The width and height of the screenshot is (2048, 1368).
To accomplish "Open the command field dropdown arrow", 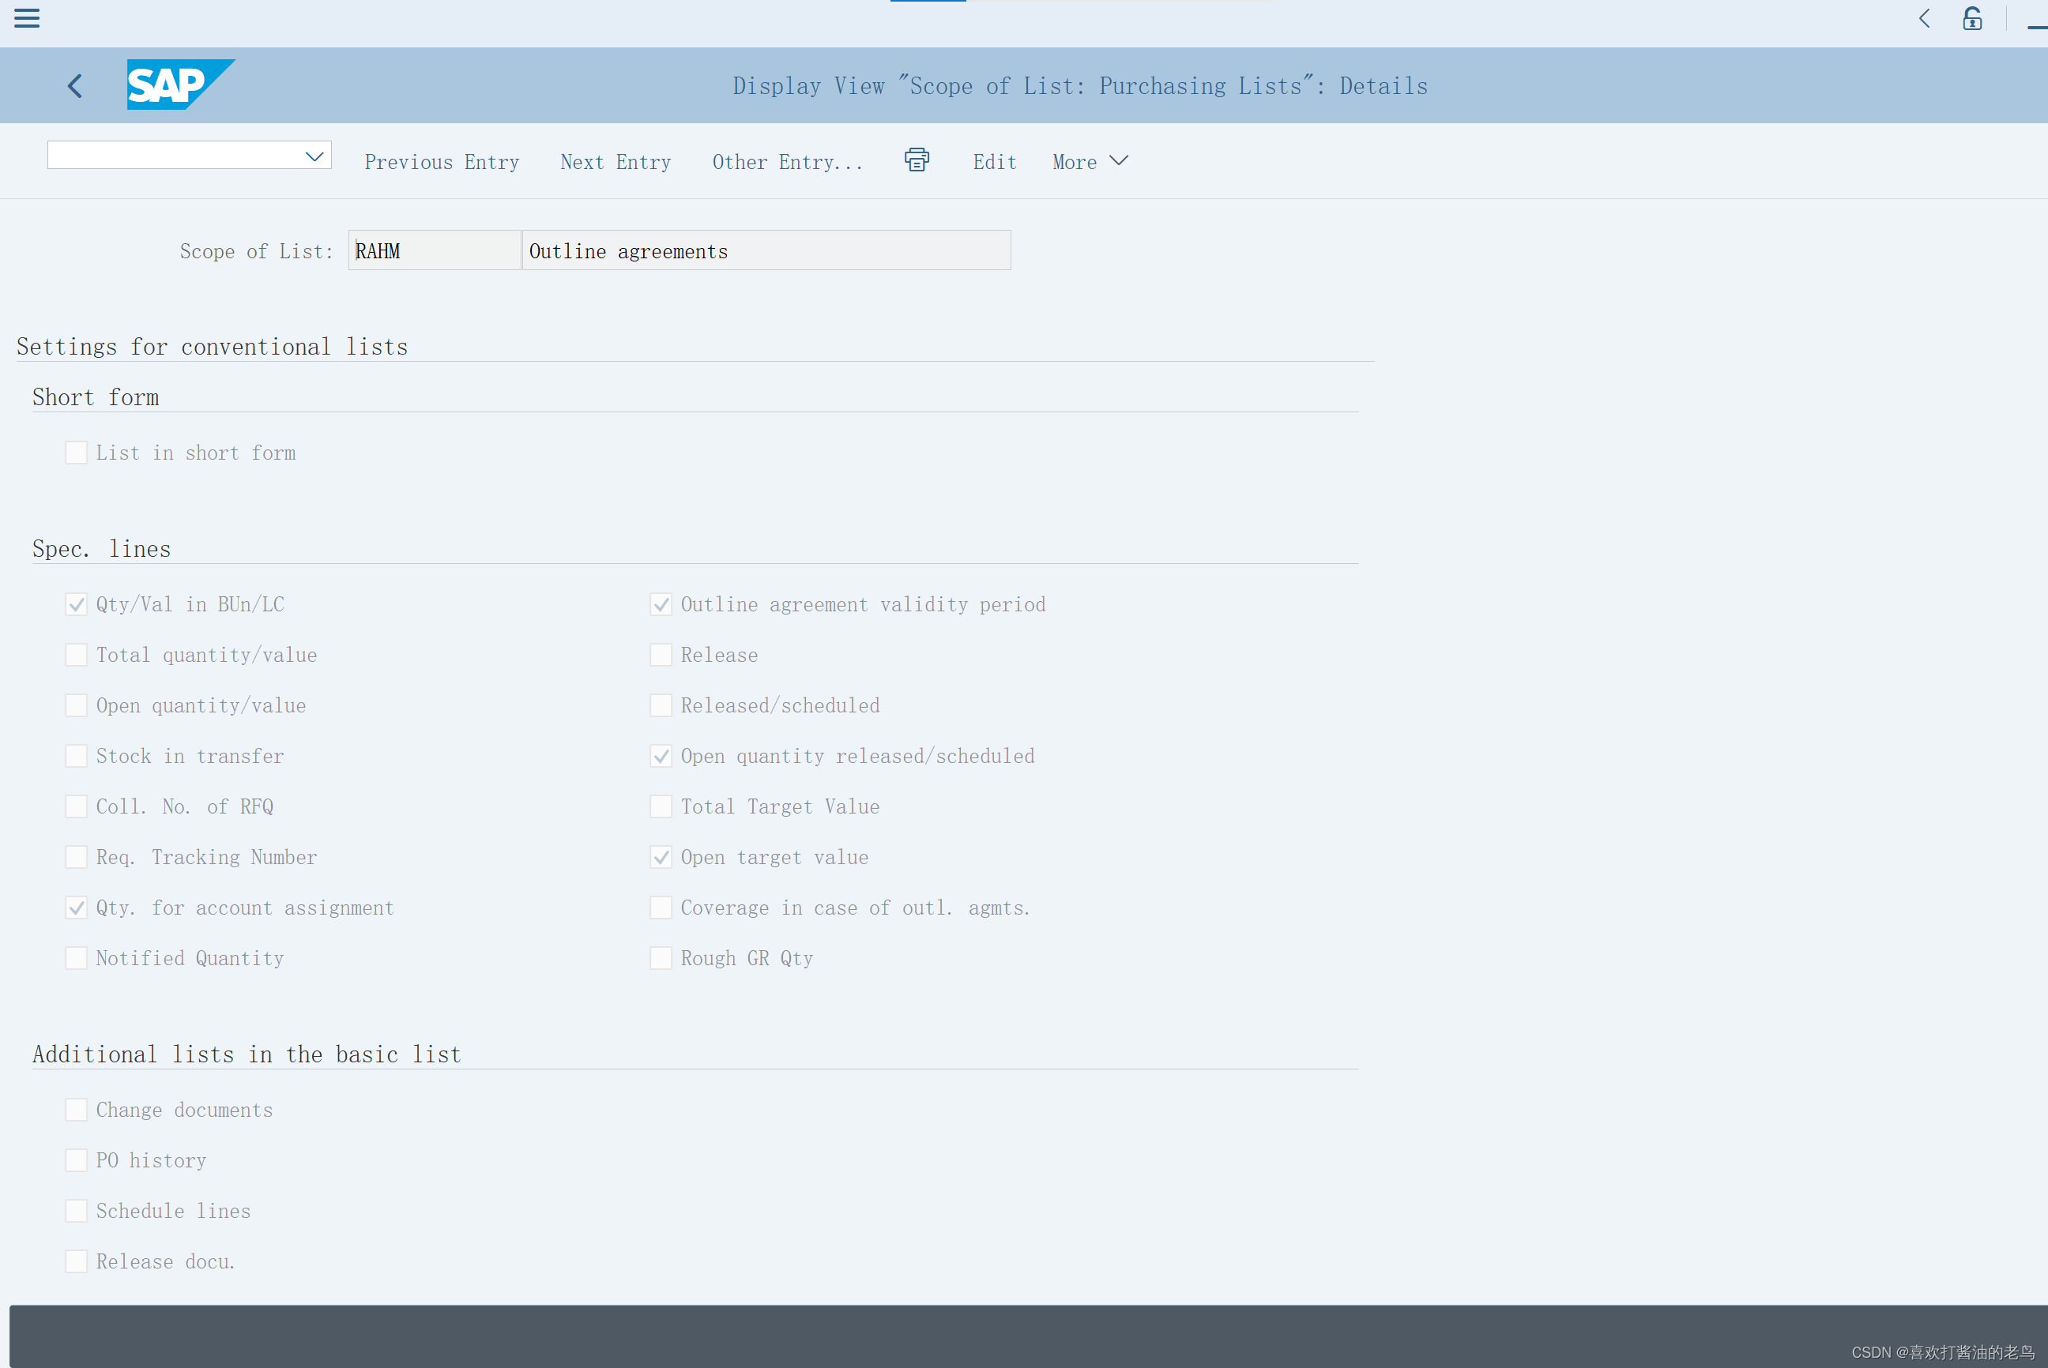I will [x=314, y=156].
